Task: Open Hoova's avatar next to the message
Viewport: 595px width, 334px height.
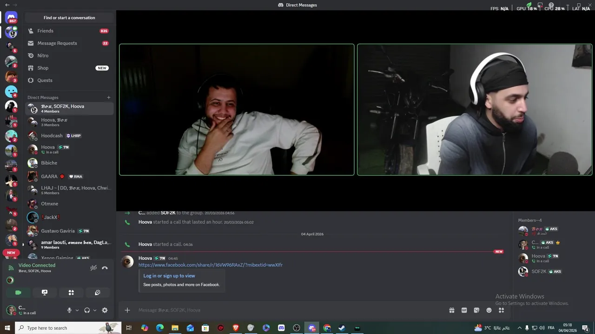Action: tap(127, 262)
